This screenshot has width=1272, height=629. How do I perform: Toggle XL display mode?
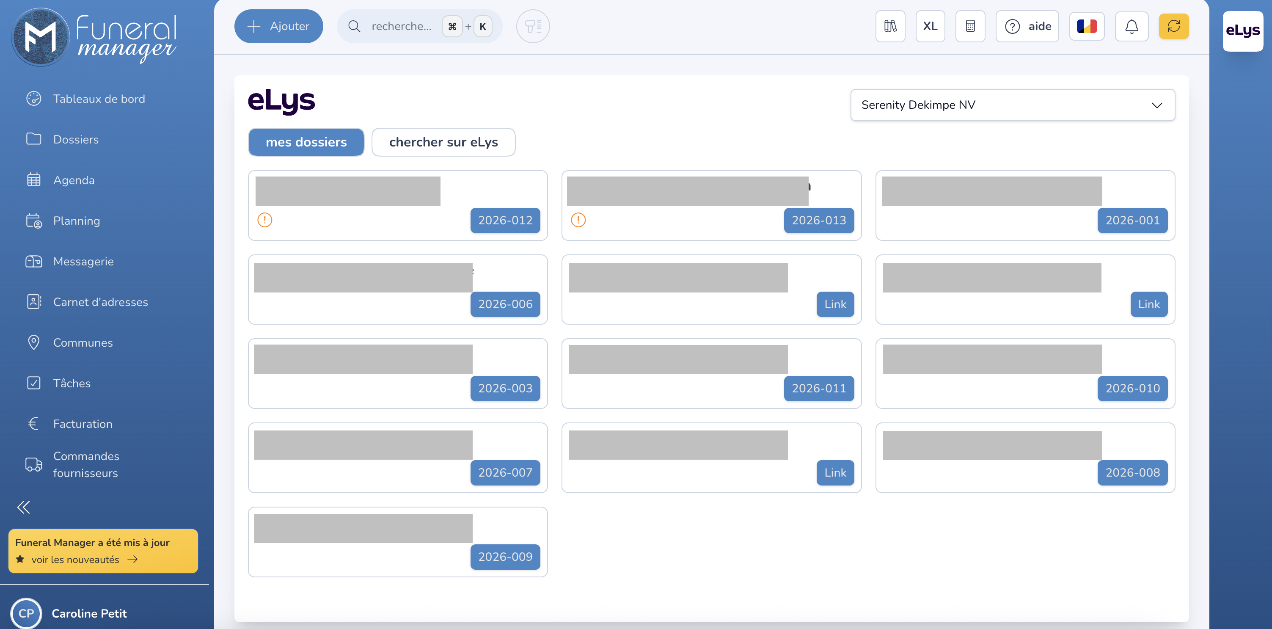pyautogui.click(x=930, y=26)
